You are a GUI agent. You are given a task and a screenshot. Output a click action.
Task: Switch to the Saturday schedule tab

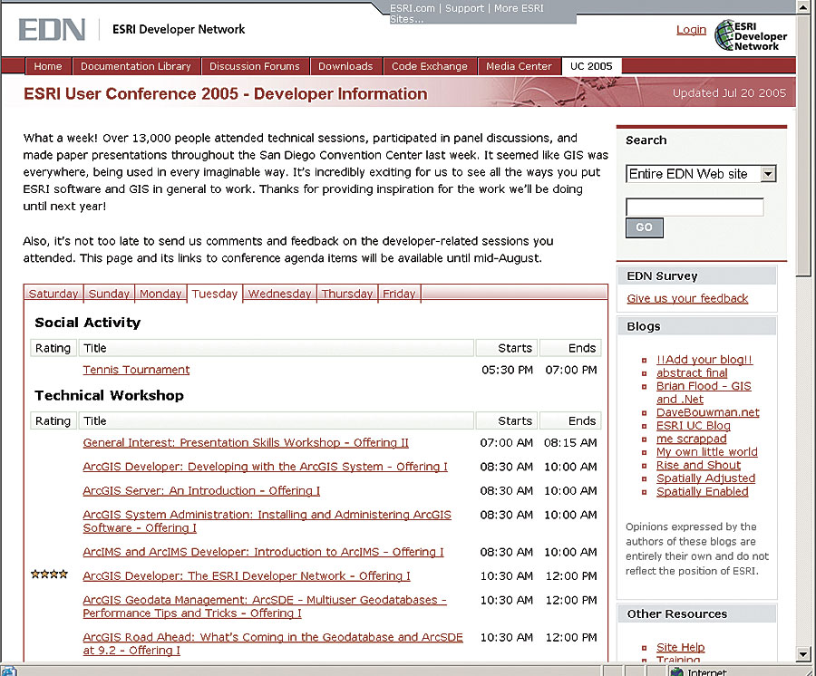[53, 294]
